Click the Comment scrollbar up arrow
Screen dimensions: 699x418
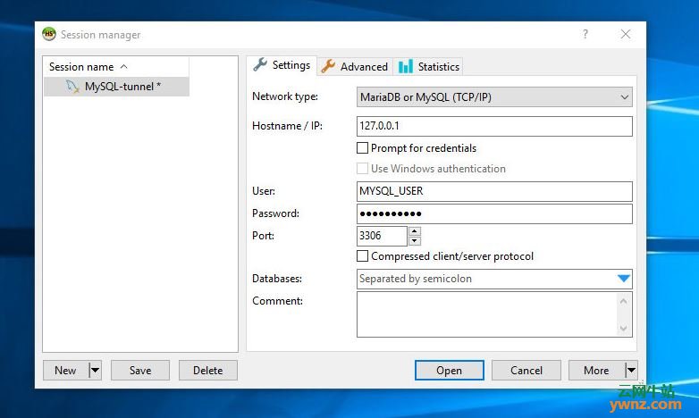click(x=623, y=301)
